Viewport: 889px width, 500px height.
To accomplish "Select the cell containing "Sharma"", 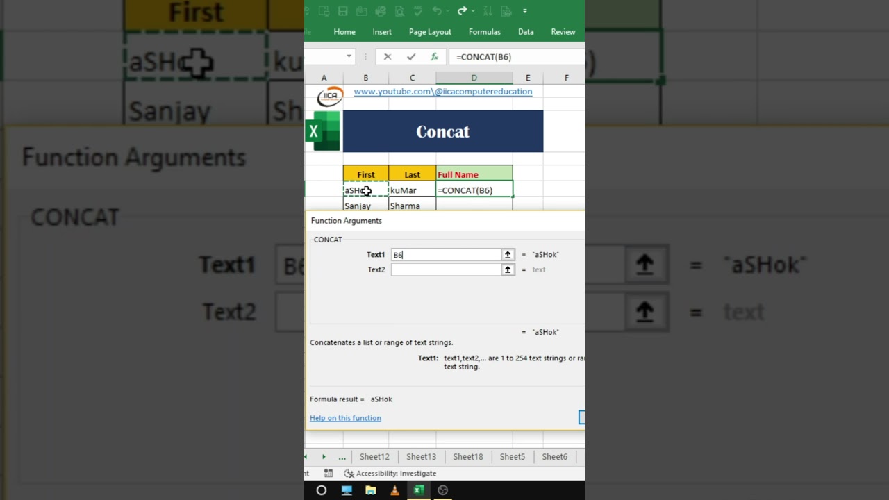I will pyautogui.click(x=412, y=206).
